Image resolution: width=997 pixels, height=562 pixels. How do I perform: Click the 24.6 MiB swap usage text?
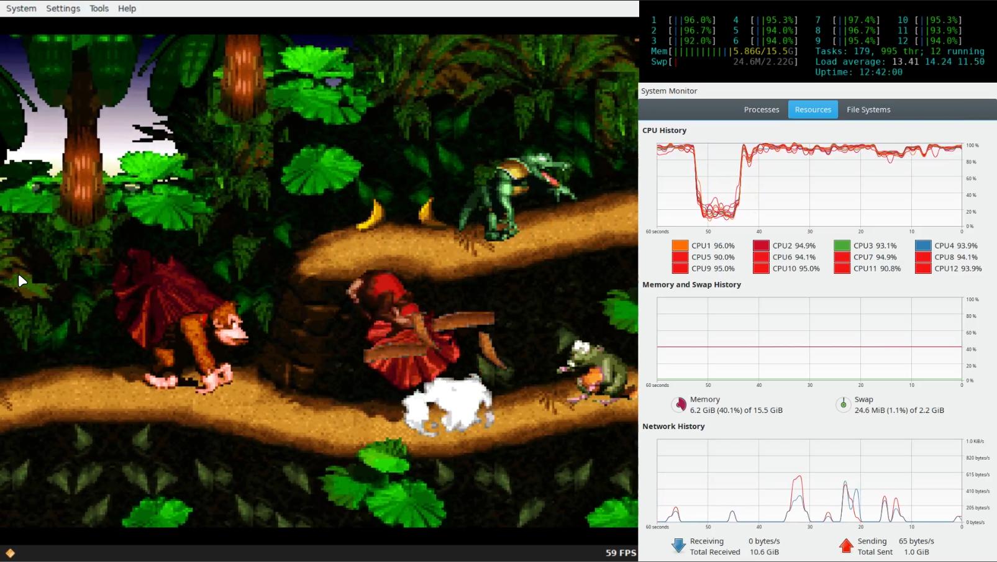point(899,410)
